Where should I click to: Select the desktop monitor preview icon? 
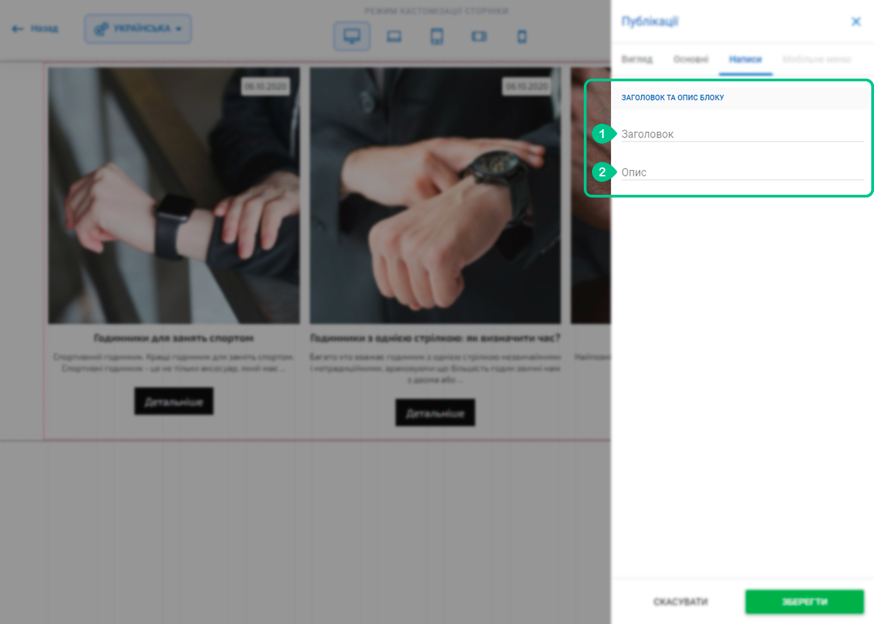point(352,37)
